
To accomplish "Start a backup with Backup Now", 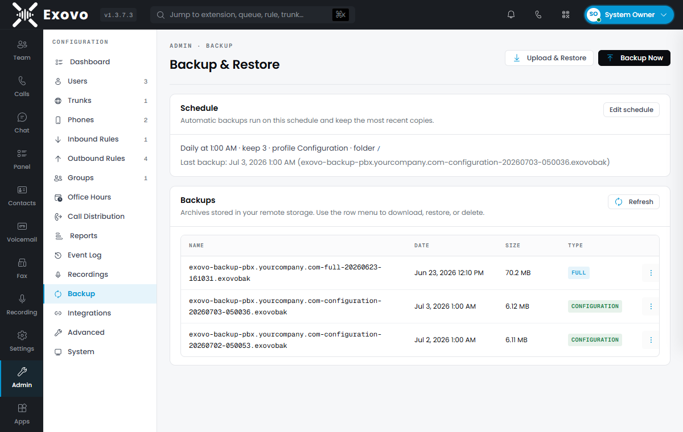I will point(634,58).
